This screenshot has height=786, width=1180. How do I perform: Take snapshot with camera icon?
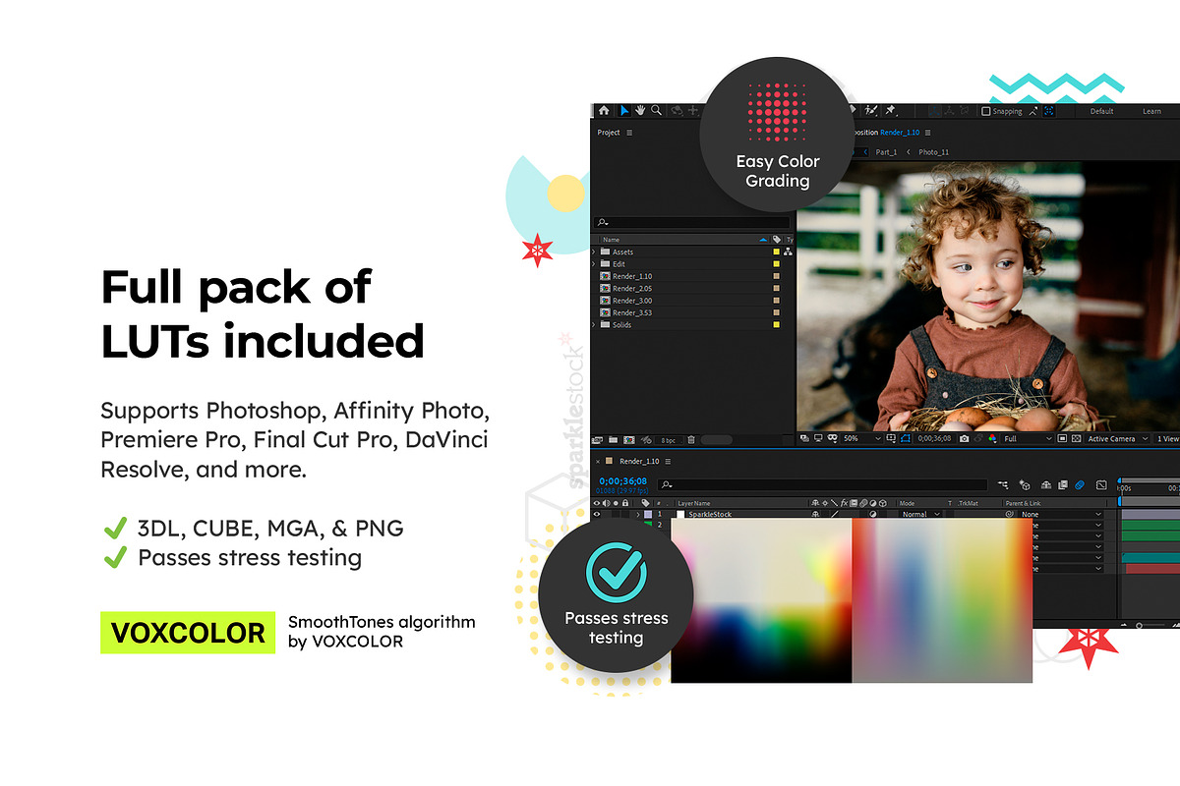point(964,438)
